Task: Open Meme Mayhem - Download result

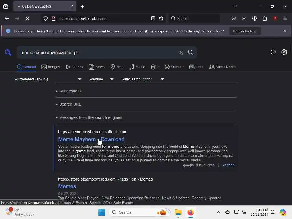Action: (91, 139)
